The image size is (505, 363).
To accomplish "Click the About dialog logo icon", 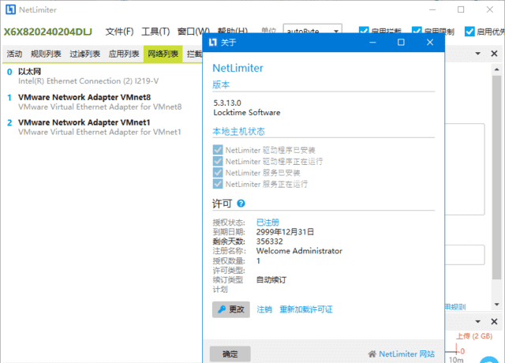I will pyautogui.click(x=213, y=42).
